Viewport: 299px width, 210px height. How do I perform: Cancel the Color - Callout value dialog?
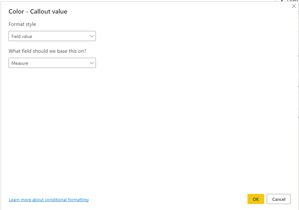(x=278, y=199)
